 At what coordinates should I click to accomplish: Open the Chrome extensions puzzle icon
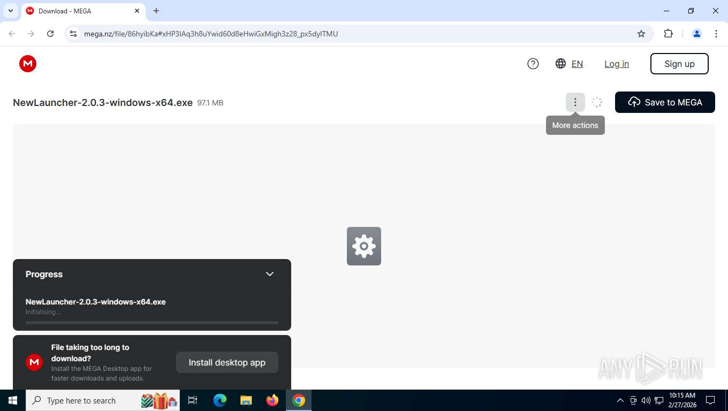pyautogui.click(x=668, y=34)
